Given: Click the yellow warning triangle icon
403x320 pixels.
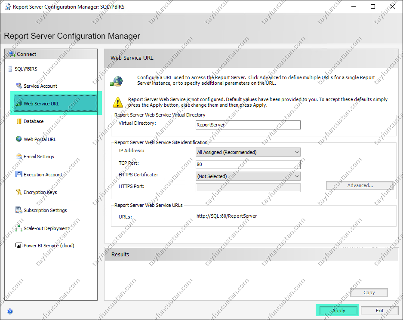Looking at the screenshot, I should click(x=118, y=102).
